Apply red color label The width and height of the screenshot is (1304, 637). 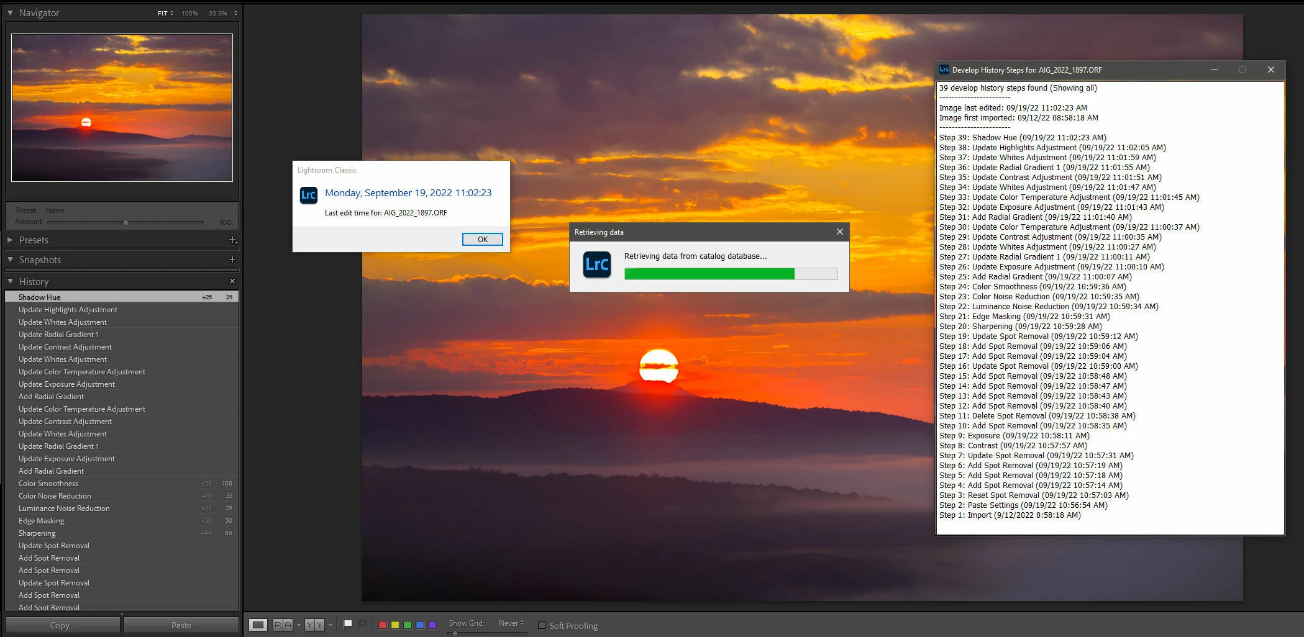coord(383,625)
